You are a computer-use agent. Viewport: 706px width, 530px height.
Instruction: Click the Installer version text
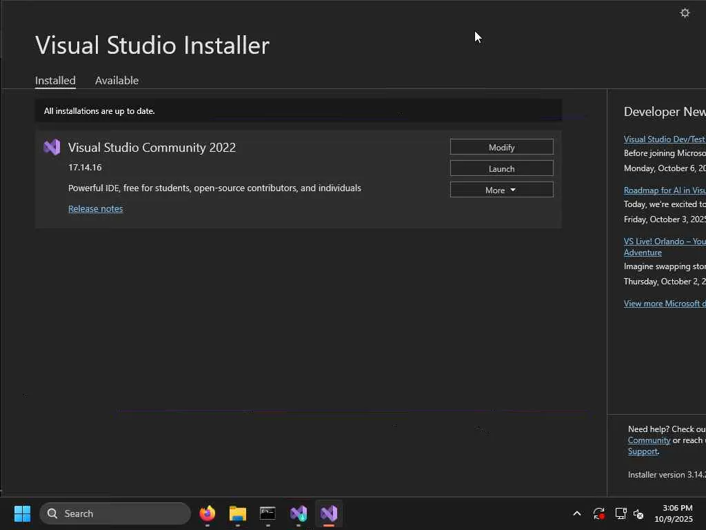click(x=667, y=475)
